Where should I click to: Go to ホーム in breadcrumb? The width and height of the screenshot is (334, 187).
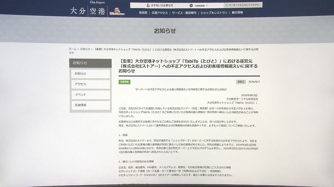(72, 49)
